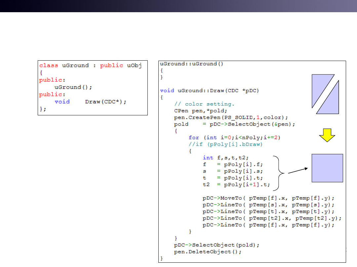This screenshot has width=357, height=267.
Task: Click the "pDC->SelectObject(pold);" line
Action: click(217, 245)
